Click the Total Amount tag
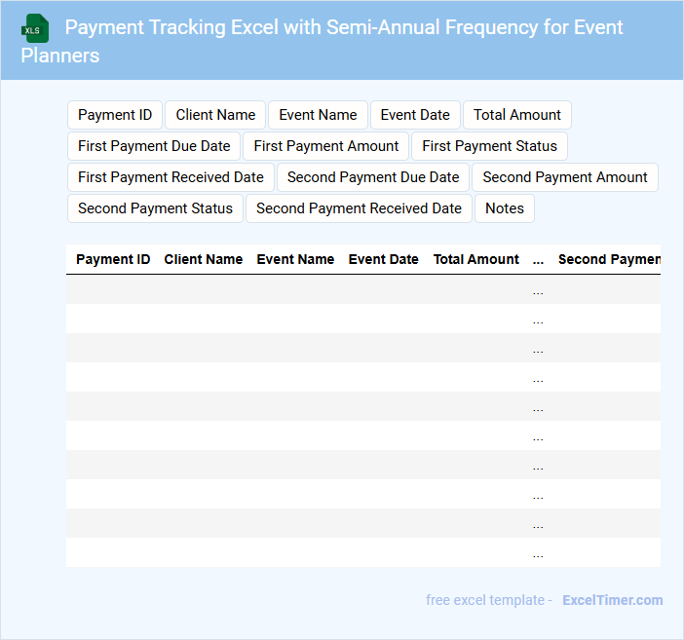Screen dimensions: 684x640 516,115
